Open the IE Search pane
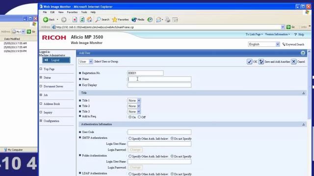Viewport: 314px width, 176px height. [x=103, y=20]
